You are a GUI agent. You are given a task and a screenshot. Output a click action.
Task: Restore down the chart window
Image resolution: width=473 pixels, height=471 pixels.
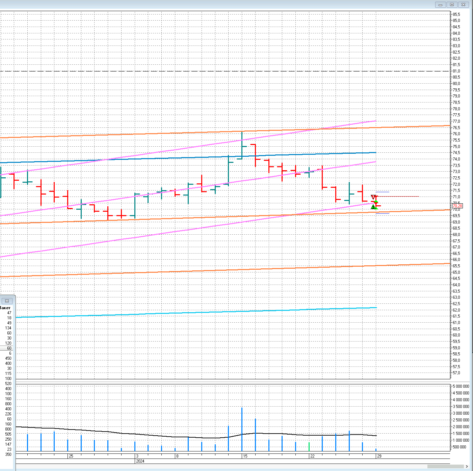(x=452, y=5)
